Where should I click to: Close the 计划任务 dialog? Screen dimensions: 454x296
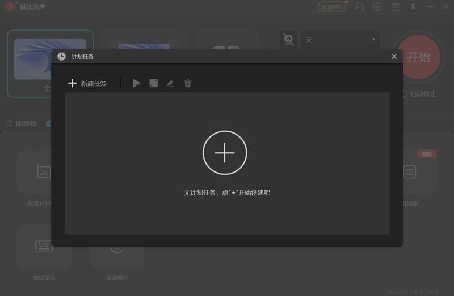[394, 56]
